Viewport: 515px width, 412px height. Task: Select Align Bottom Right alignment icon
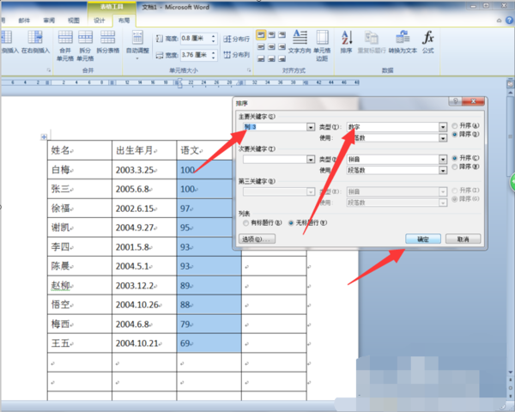coord(282,59)
